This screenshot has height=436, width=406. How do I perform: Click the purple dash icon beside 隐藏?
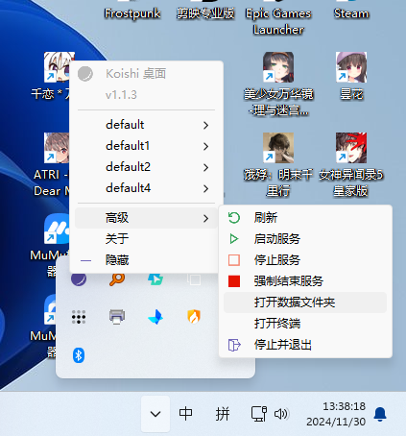(x=85, y=260)
